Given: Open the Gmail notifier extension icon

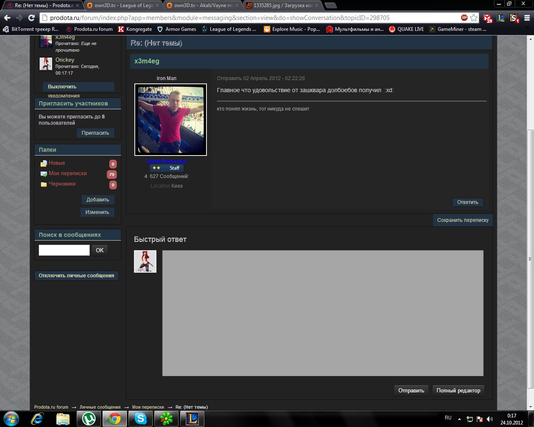Looking at the screenshot, I should point(487,18).
